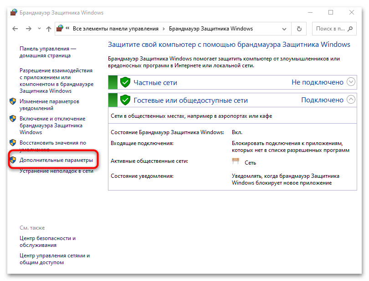
Task: Click shield icon beside 'Дополнительные параметры'
Action: [13, 160]
